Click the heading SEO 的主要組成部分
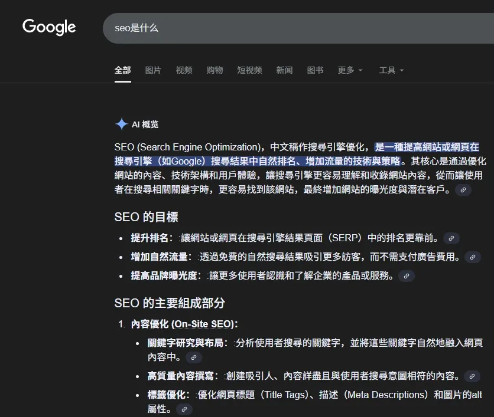494x417 pixels. (x=170, y=303)
